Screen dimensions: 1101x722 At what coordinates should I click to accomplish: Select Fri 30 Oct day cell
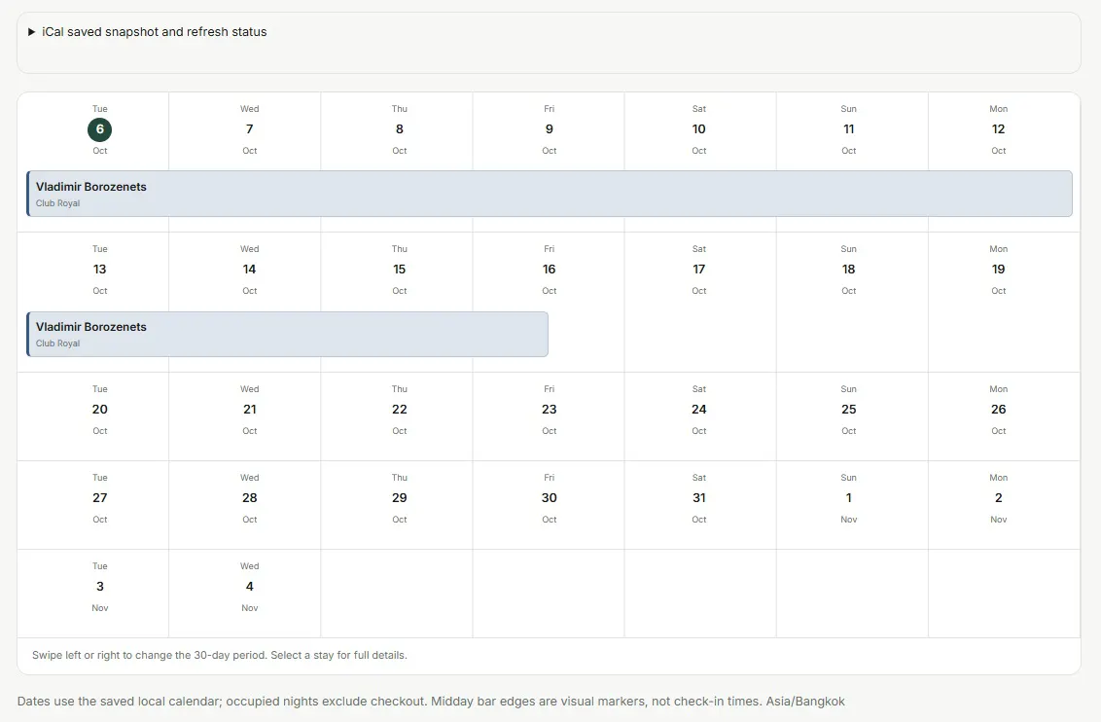tap(549, 505)
